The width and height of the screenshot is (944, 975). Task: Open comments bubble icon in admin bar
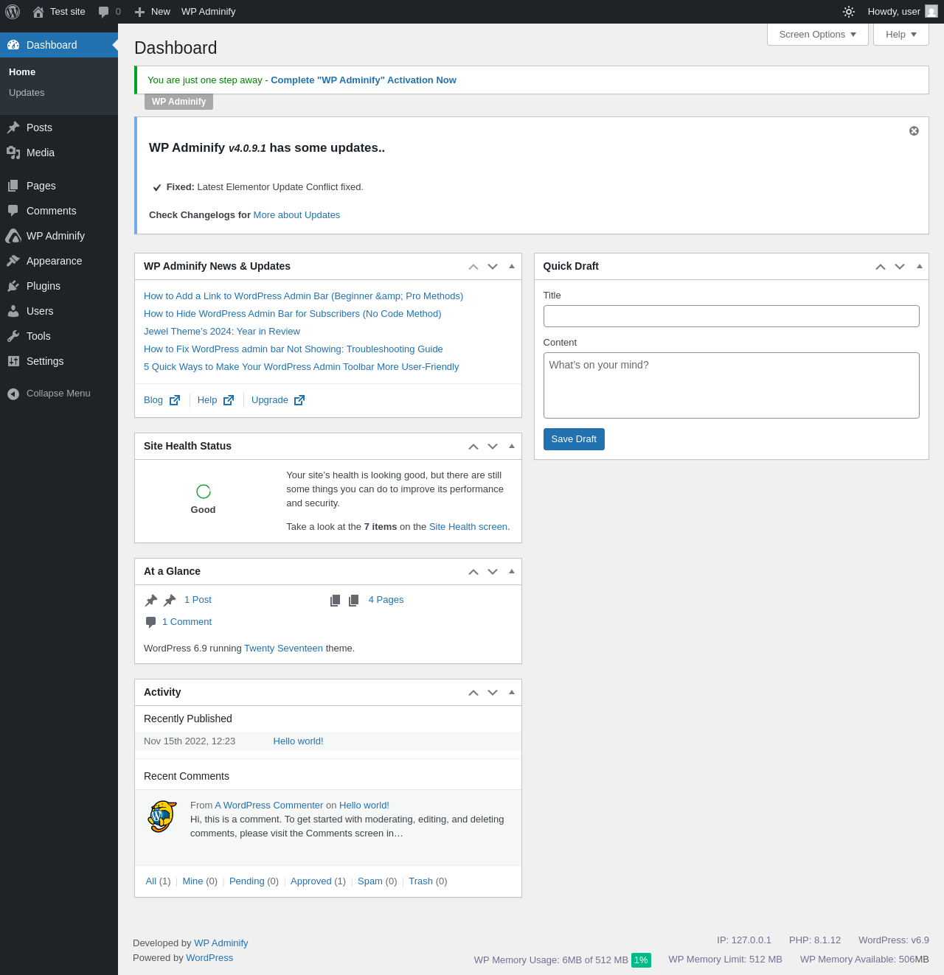coord(104,12)
